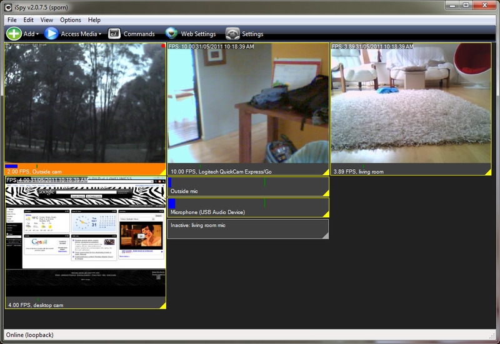
Task: Open the View menu
Action: click(x=47, y=20)
